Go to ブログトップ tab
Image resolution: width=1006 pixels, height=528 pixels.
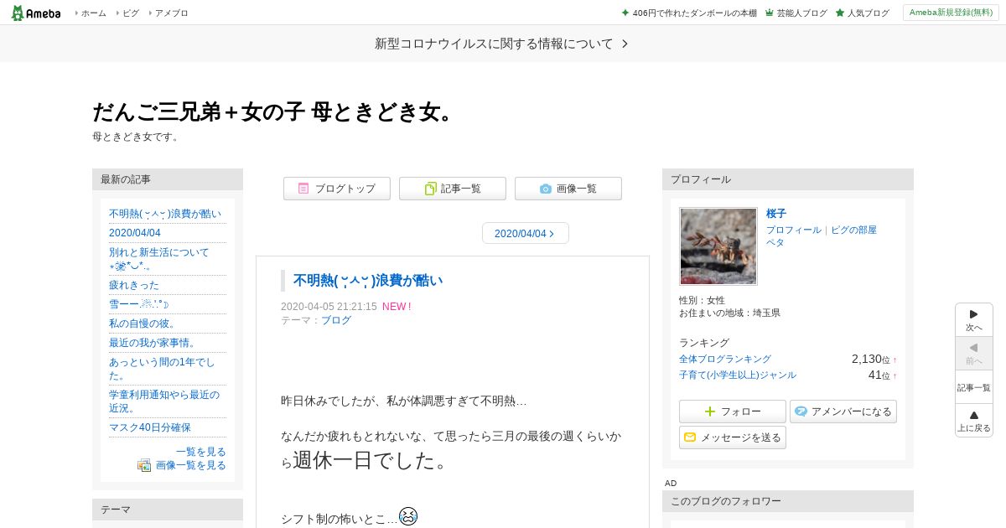click(337, 189)
